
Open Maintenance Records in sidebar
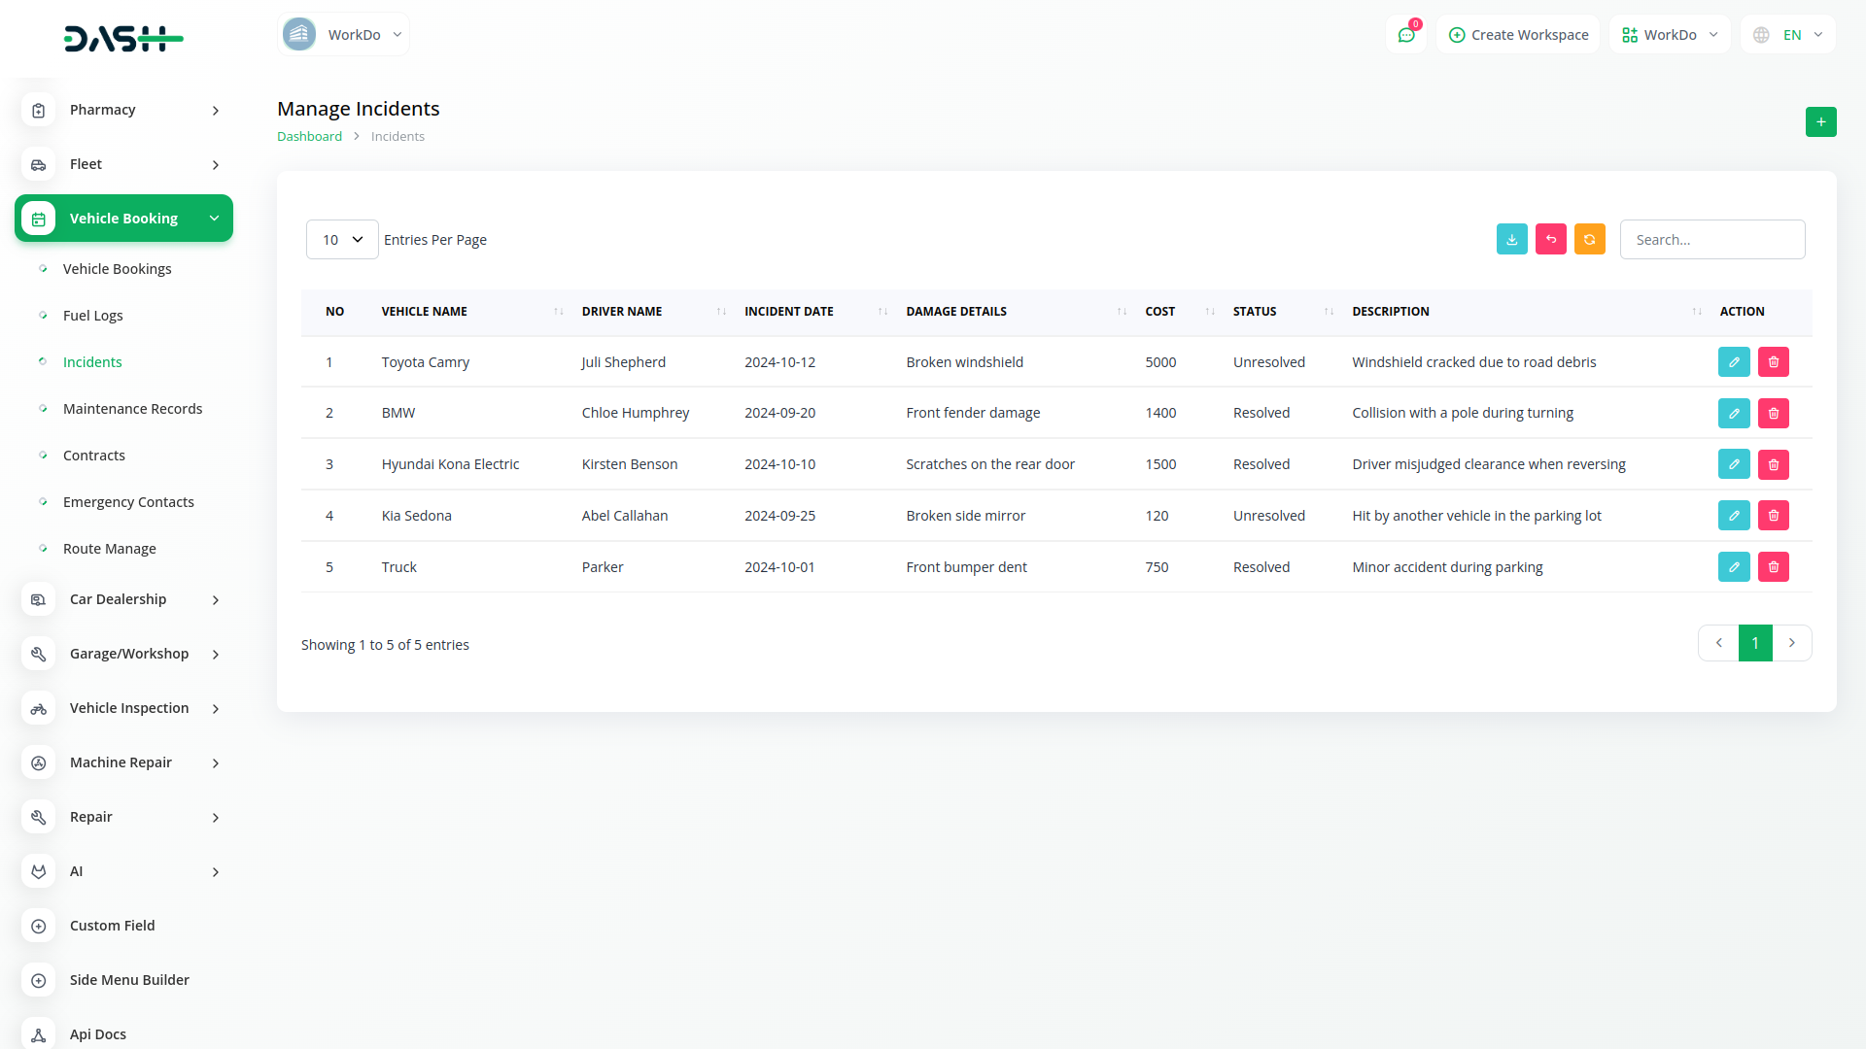pyautogui.click(x=132, y=409)
